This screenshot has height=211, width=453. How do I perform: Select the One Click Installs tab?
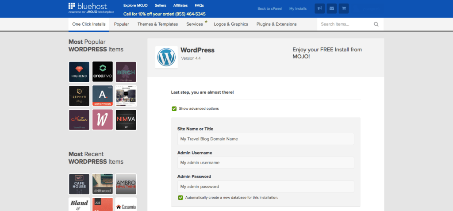[x=89, y=24]
